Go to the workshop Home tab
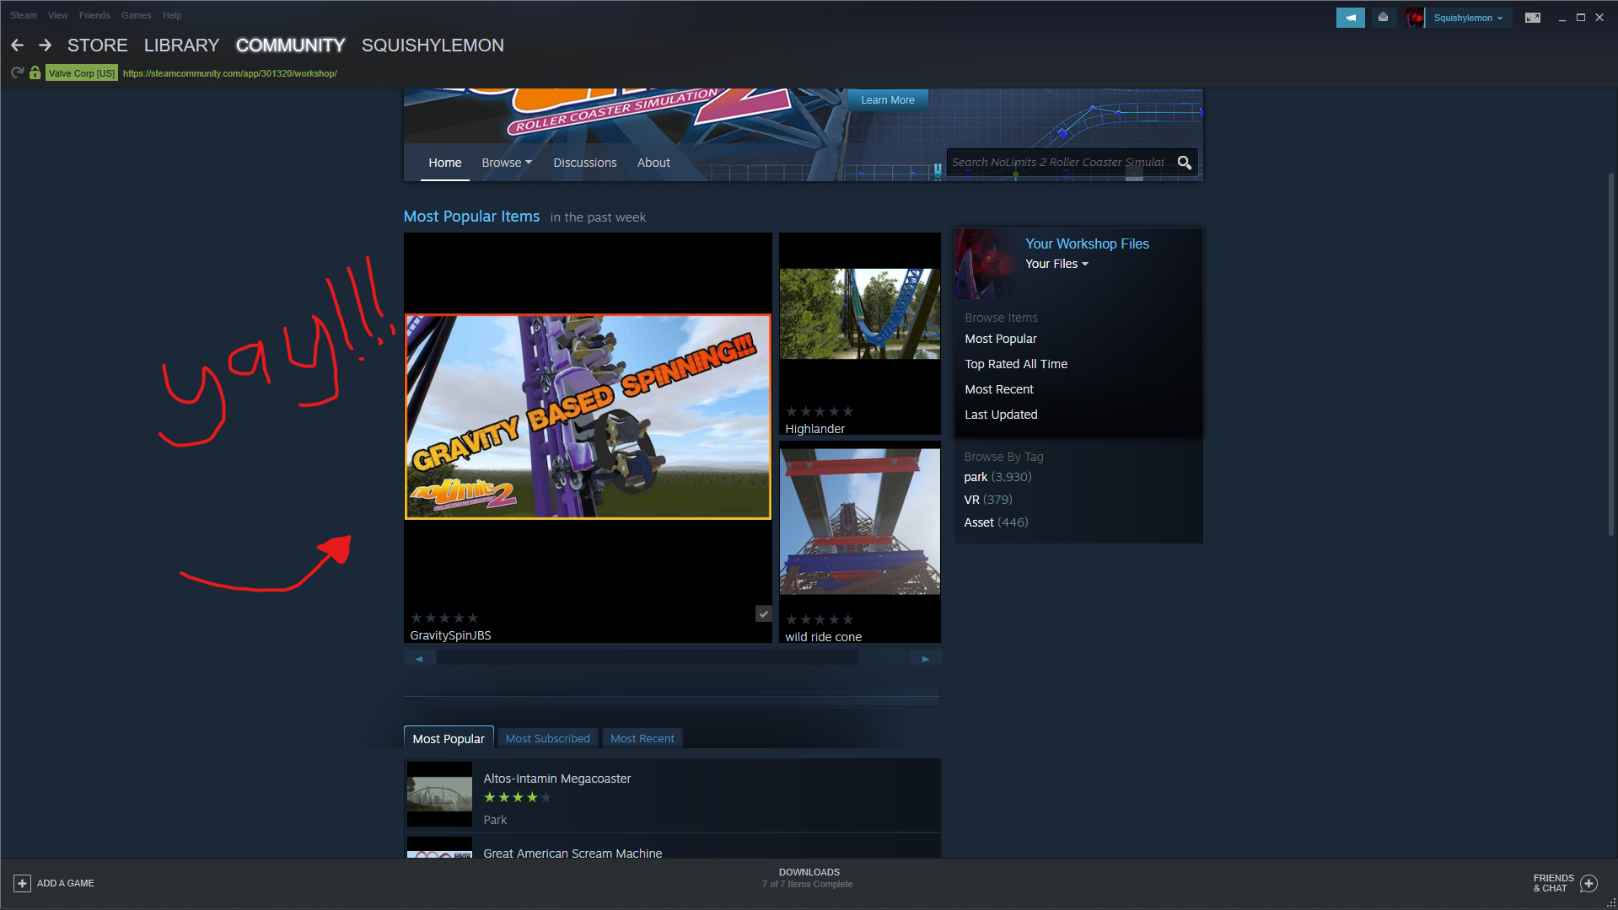The height and width of the screenshot is (910, 1618). click(444, 163)
